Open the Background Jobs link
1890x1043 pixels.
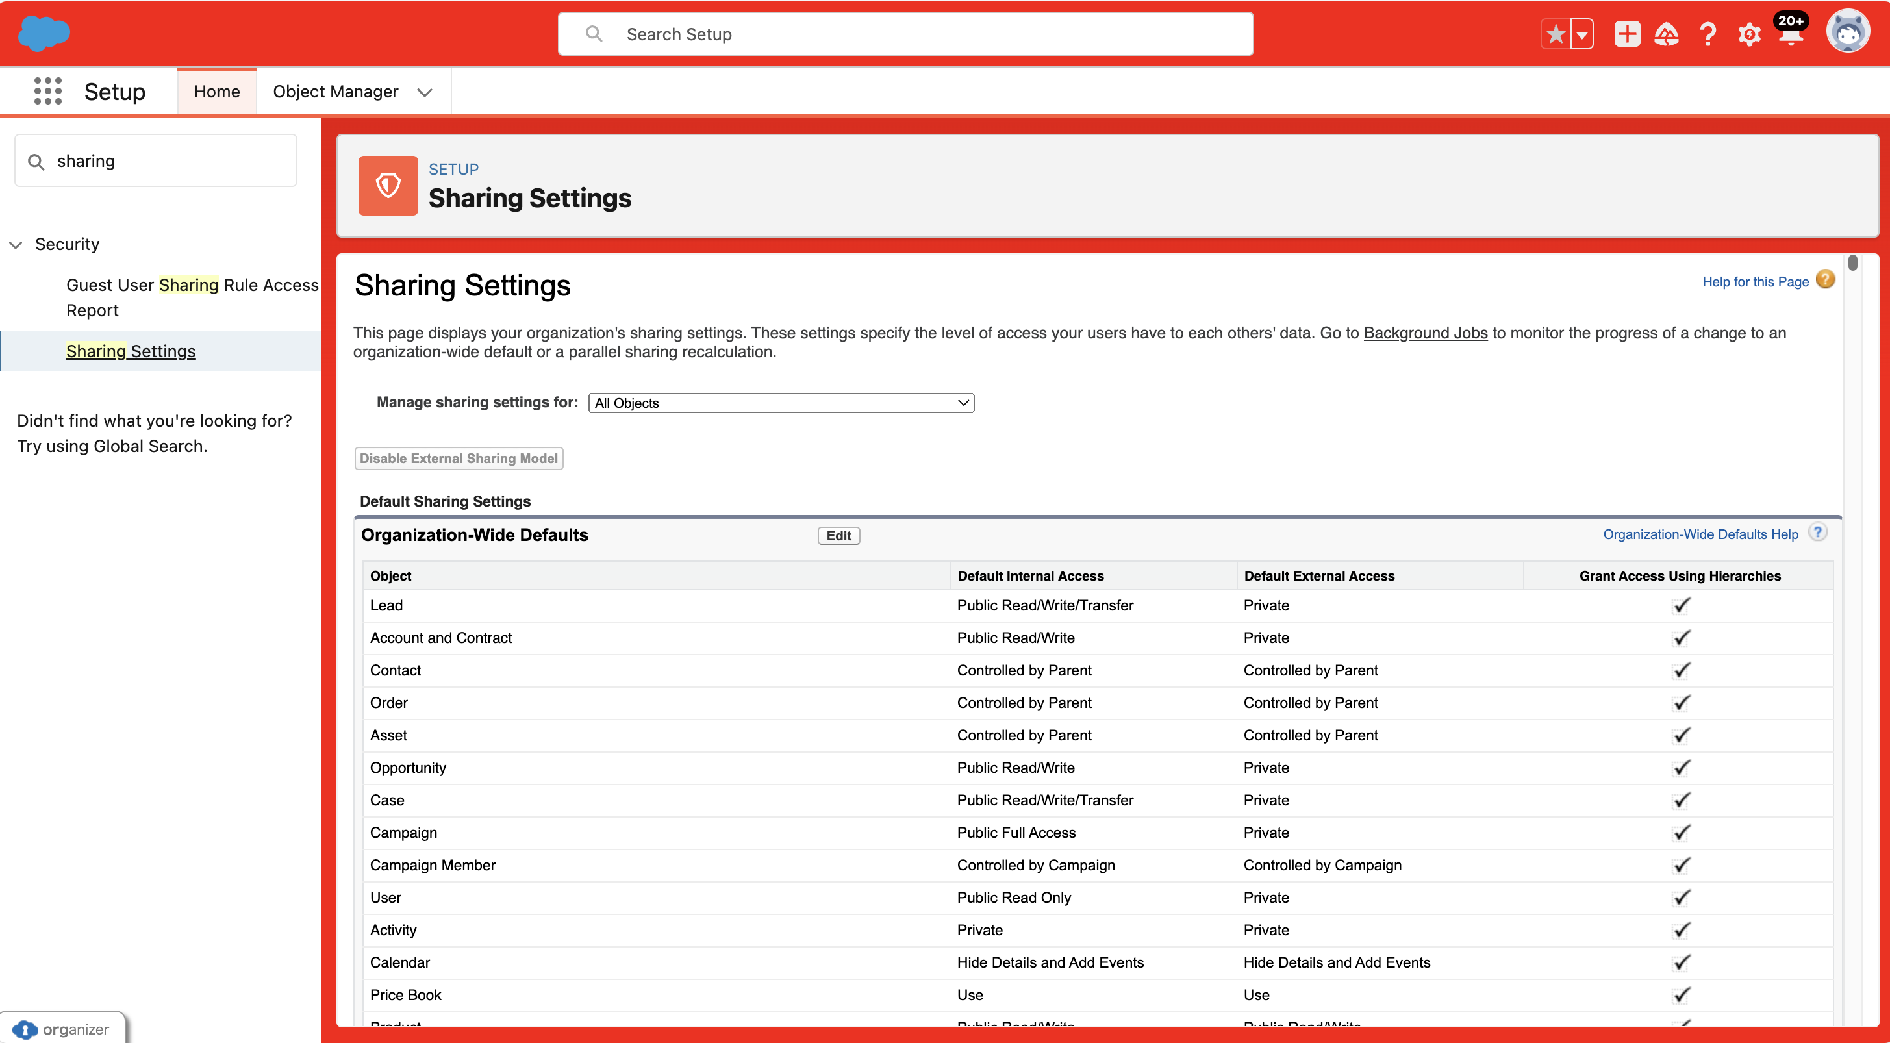(x=1425, y=333)
